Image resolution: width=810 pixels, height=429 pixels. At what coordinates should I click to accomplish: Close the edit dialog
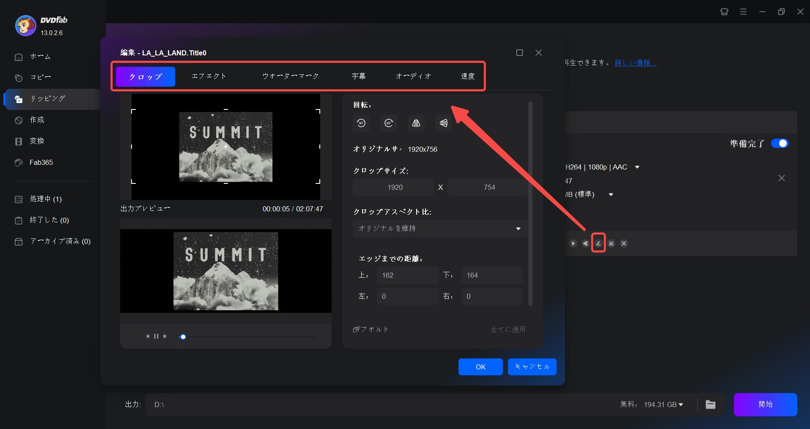point(538,53)
